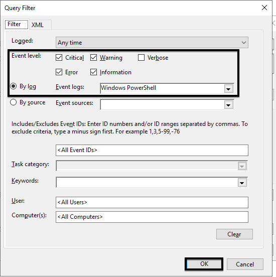Open the Logged time dropdown

pyautogui.click(x=152, y=42)
